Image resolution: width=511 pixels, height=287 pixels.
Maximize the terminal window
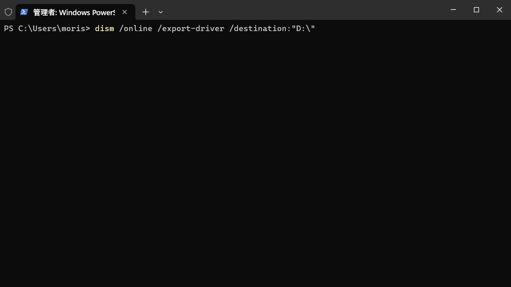point(476,10)
